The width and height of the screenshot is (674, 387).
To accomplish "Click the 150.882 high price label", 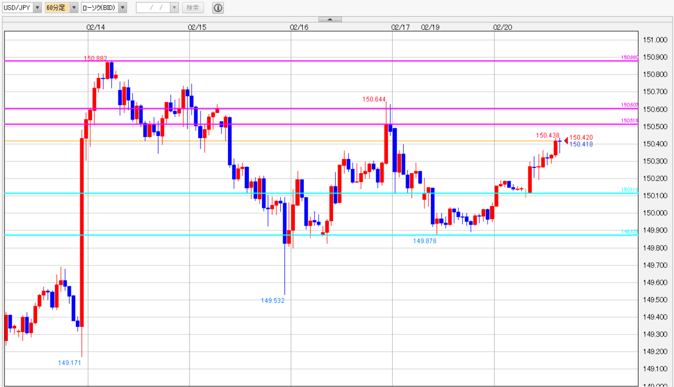I will (95, 58).
